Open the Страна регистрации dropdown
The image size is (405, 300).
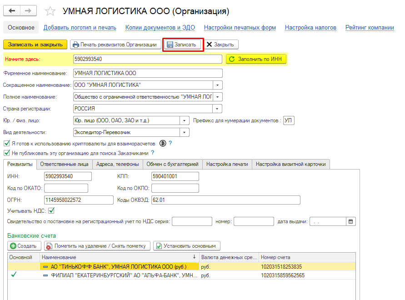(217, 109)
